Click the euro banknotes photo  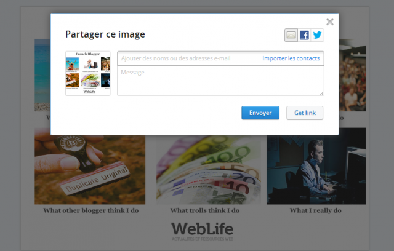(209, 169)
